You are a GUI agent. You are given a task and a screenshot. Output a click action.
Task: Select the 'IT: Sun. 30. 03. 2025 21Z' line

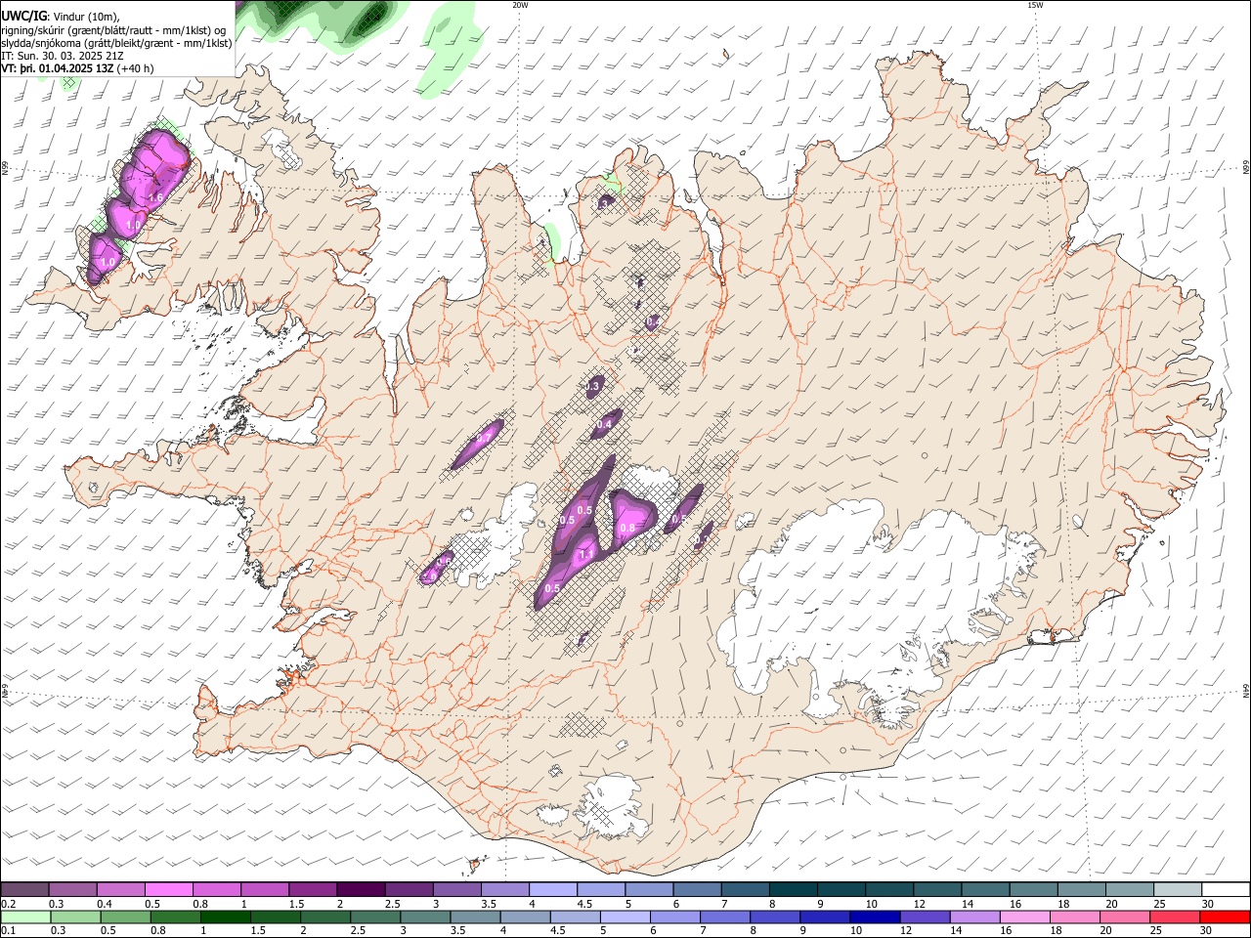(62, 56)
